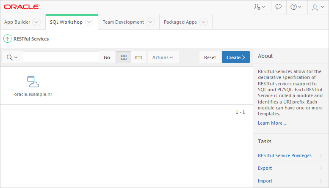Viewport: 329px width, 188px height.
Task: Expand the Team Development dropdown arrow
Action: pyautogui.click(x=150, y=22)
